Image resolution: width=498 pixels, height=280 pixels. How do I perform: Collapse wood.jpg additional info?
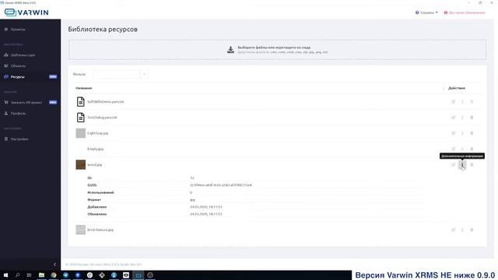tap(462, 164)
